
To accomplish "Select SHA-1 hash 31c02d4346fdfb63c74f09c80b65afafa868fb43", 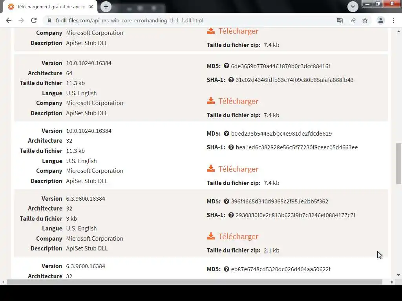I will 294,80.
